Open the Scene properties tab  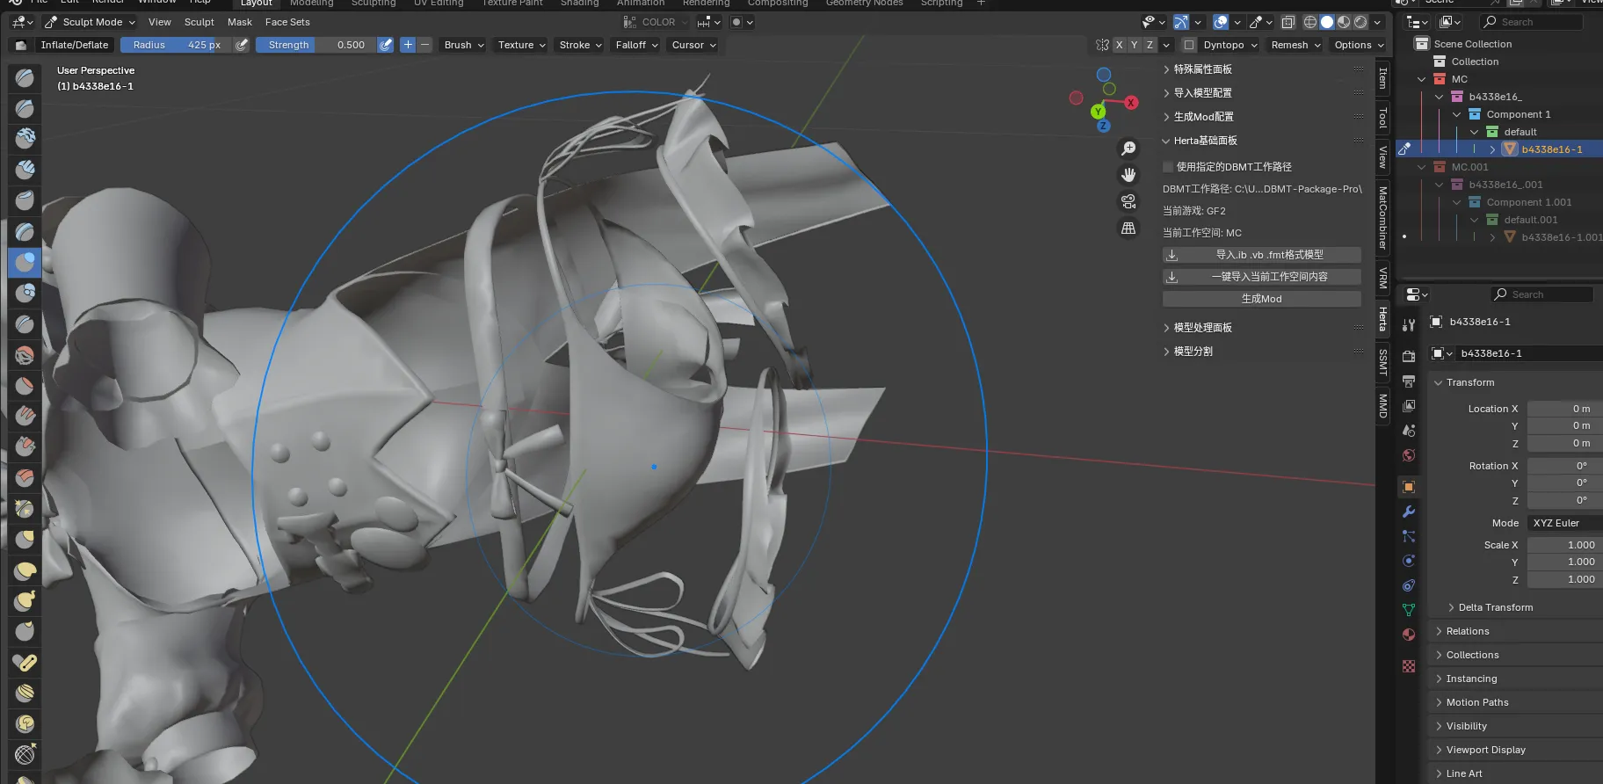coord(1409,430)
